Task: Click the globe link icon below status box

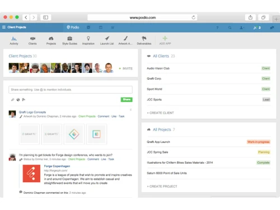Action: click(18, 100)
